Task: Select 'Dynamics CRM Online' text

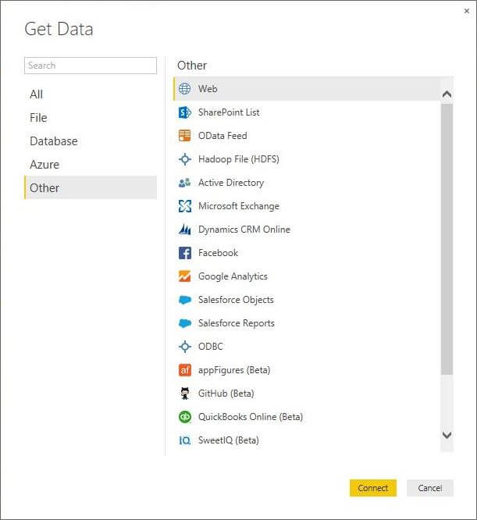Action: pos(244,230)
